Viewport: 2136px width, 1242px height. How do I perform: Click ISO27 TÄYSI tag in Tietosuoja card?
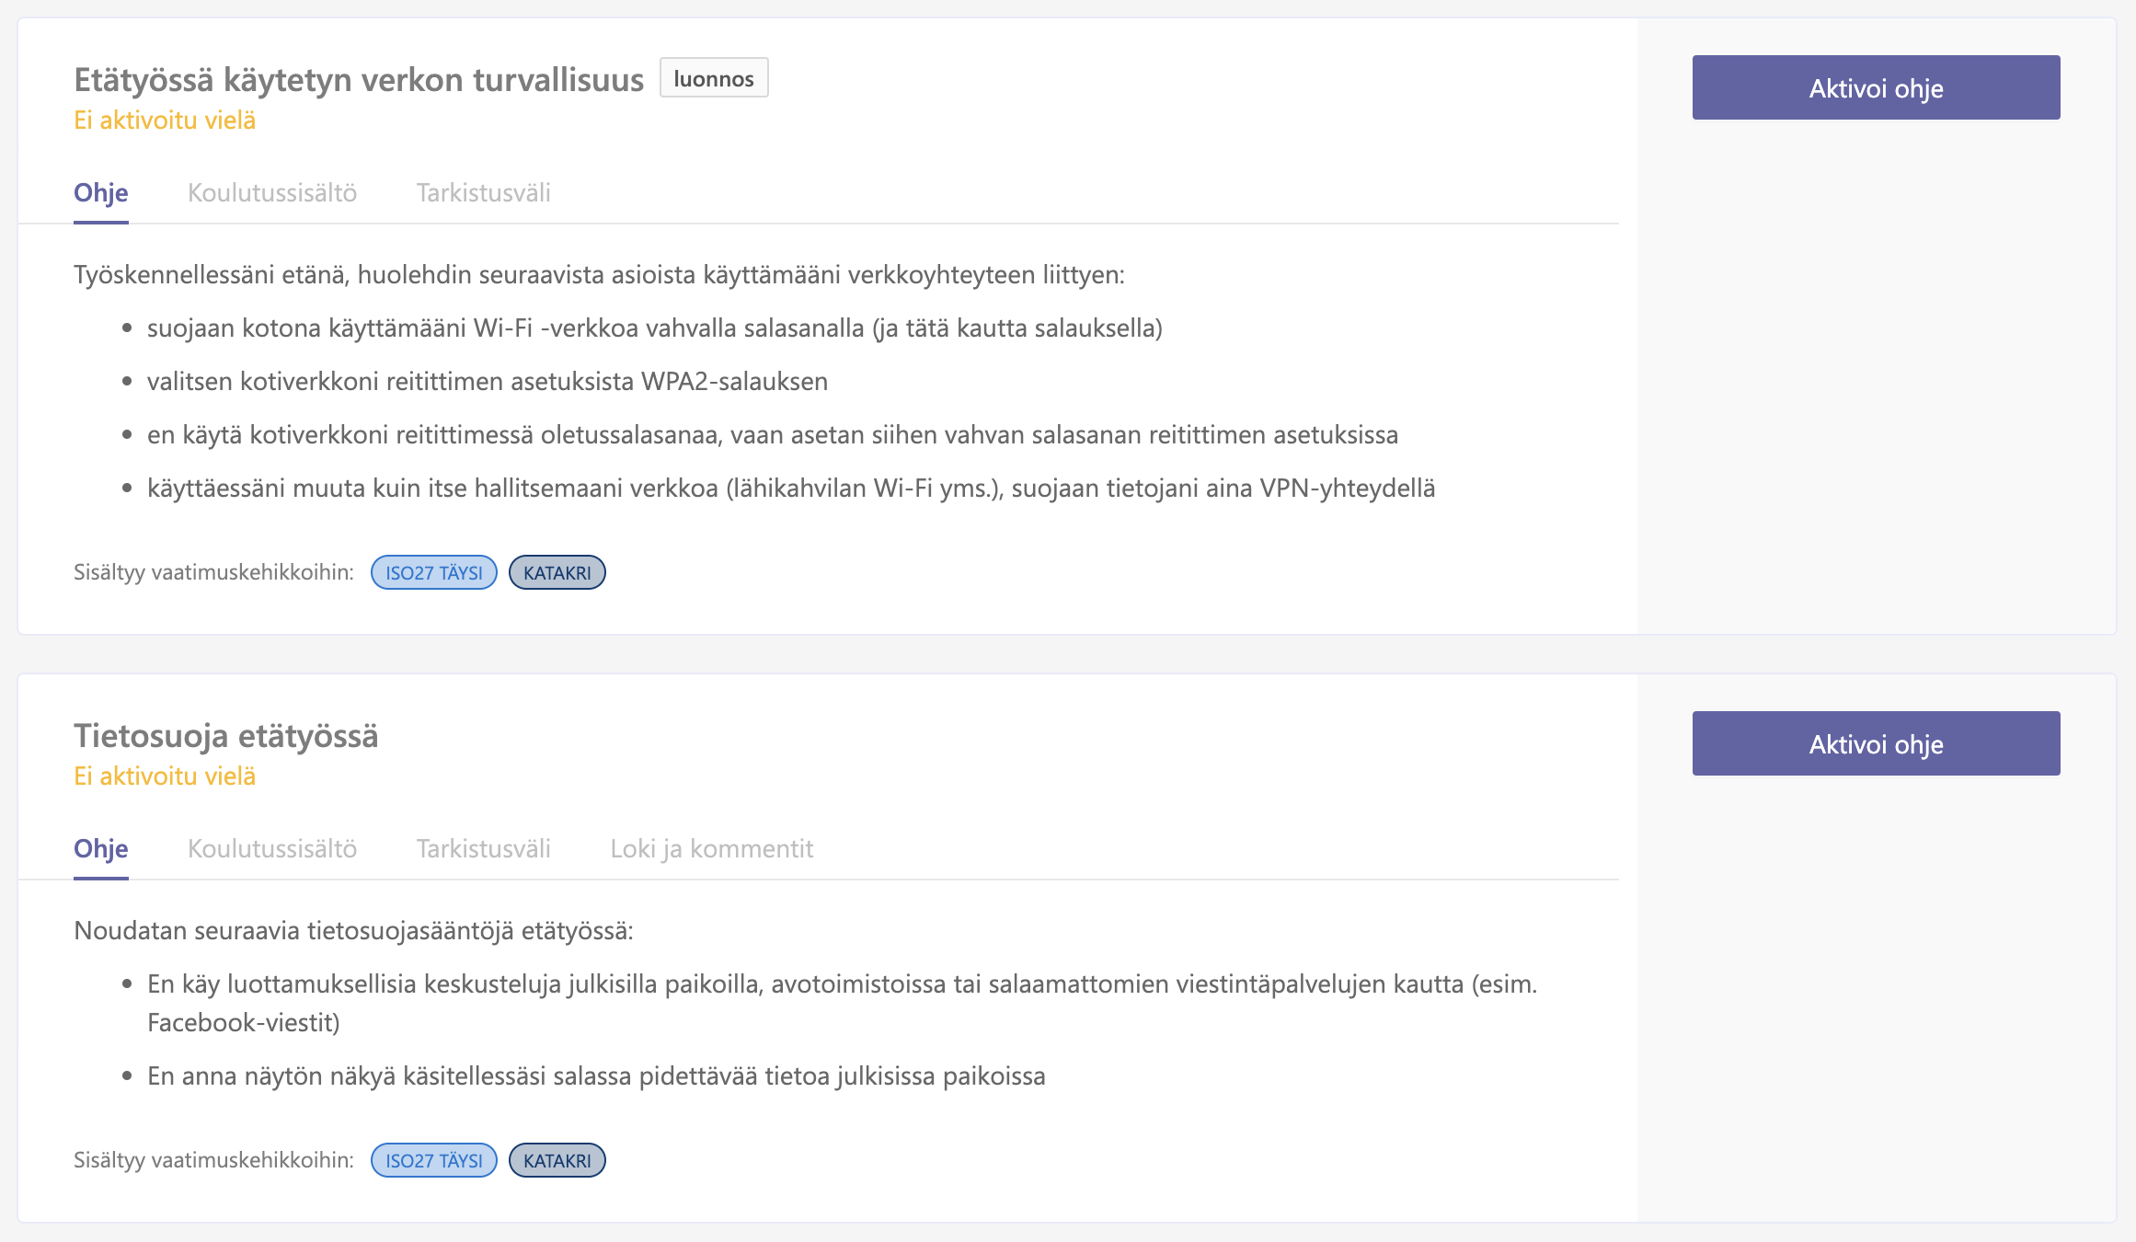click(434, 1160)
